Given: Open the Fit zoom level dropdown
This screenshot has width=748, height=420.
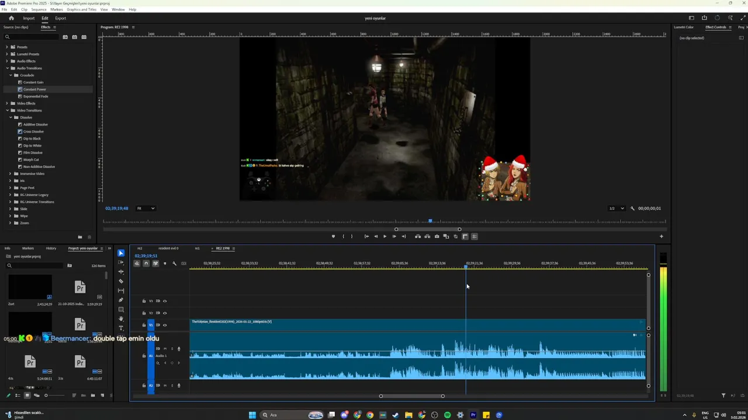Looking at the screenshot, I should pyautogui.click(x=146, y=208).
